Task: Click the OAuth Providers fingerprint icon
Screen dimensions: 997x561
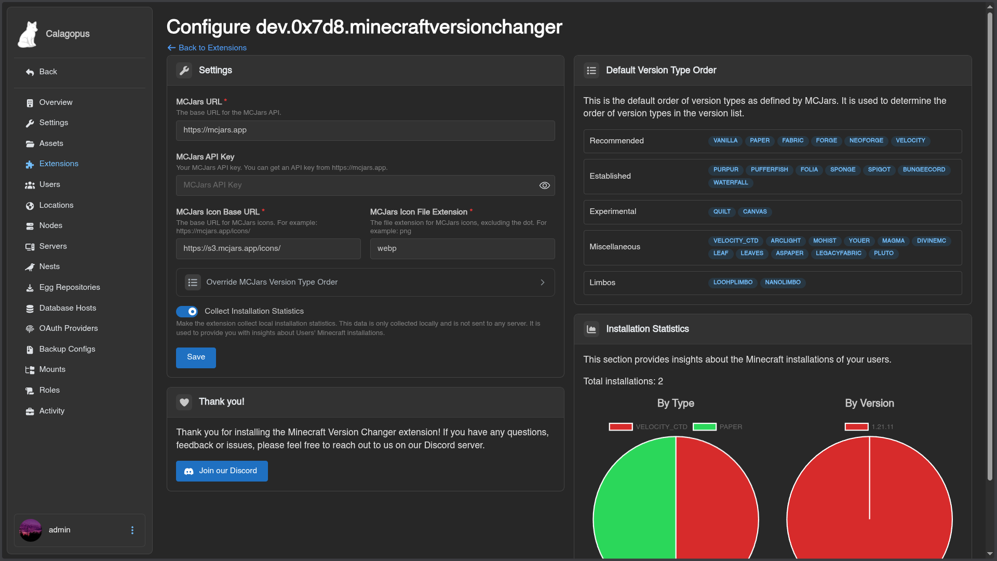Action: (30, 329)
